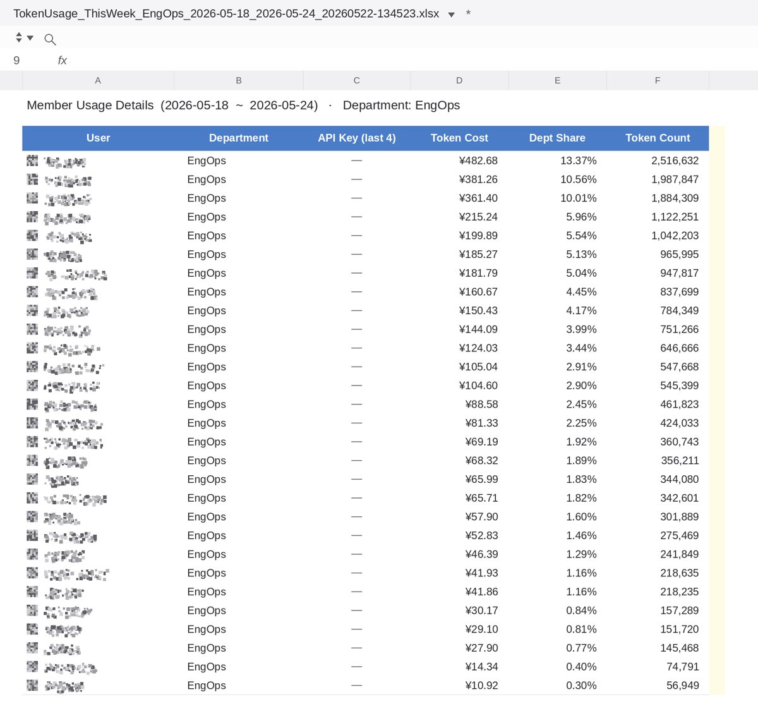The image size is (758, 723).
Task: Select the 275,469 token count cell
Action: pos(658,535)
